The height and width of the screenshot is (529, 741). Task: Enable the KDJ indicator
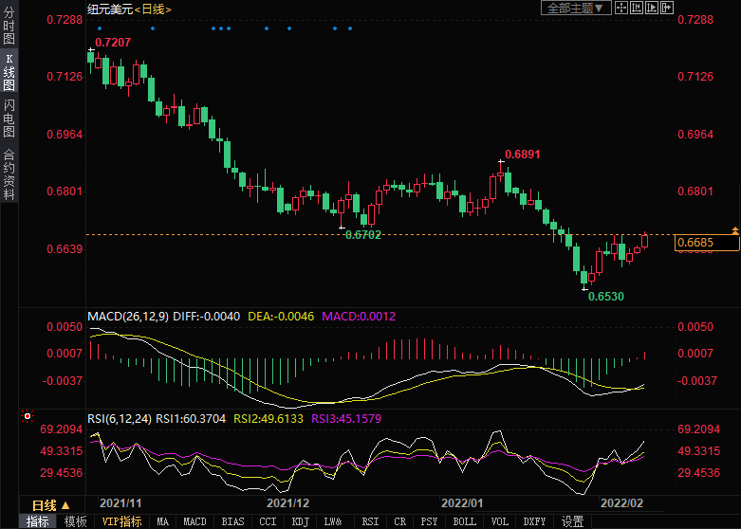tap(300, 521)
